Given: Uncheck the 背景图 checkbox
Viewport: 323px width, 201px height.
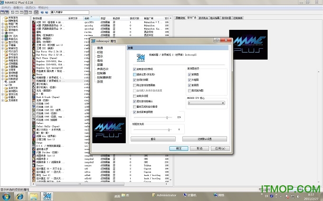Looking at the screenshot, I should pyautogui.click(x=190, y=74).
